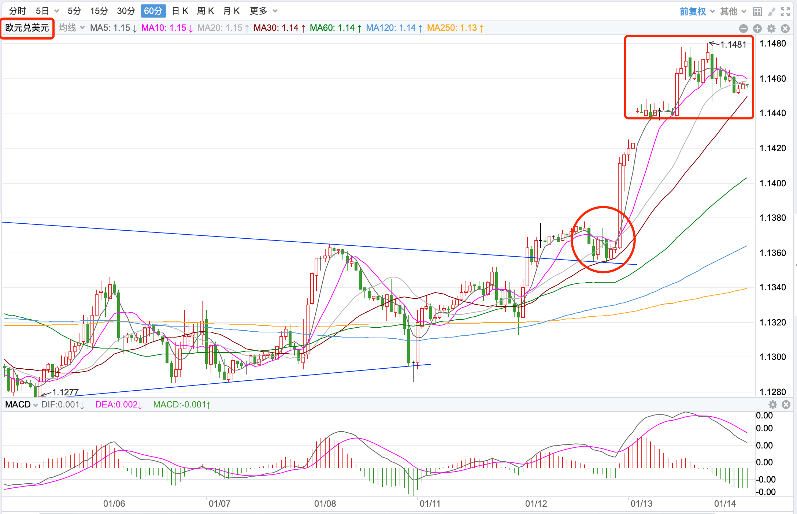797x514 pixels.
Task: Open the 更多 more timeframes dropdown
Action: [263, 11]
